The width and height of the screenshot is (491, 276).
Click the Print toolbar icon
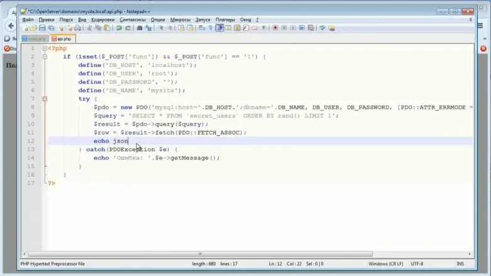click(77, 28)
